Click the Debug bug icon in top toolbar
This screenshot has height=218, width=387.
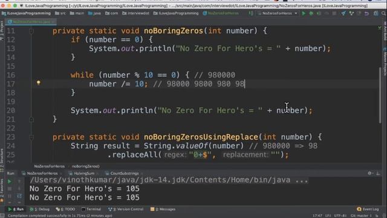311,13
